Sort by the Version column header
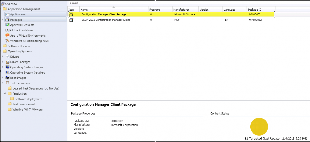The width and height of the screenshot is (310, 142). (x=211, y=10)
